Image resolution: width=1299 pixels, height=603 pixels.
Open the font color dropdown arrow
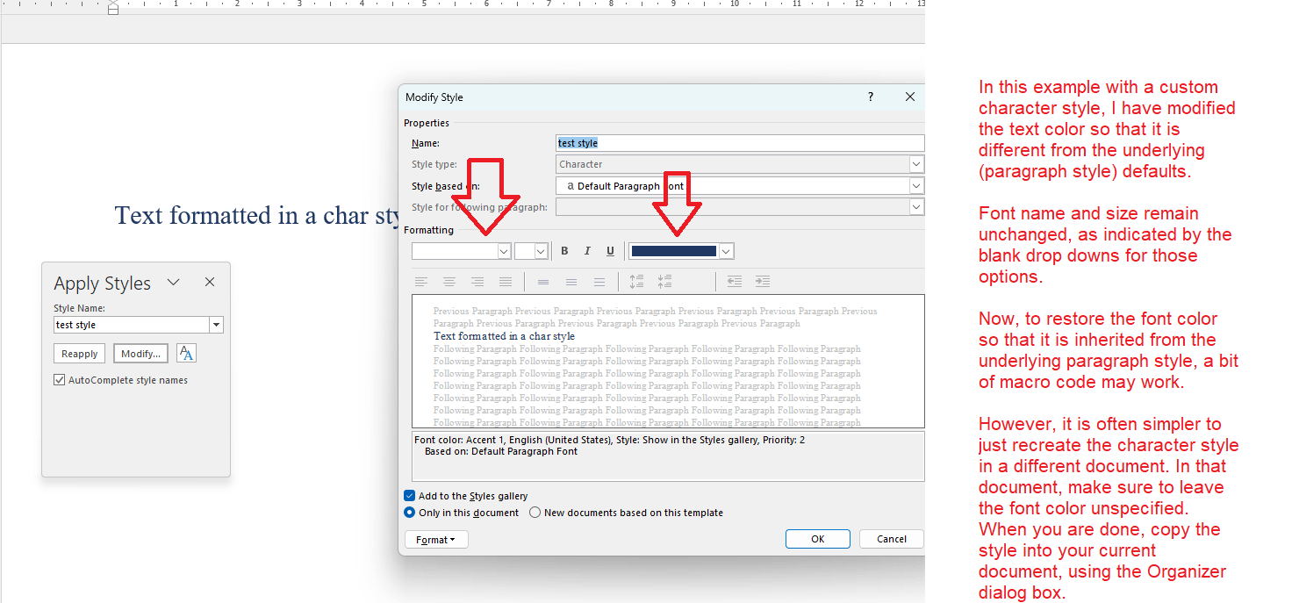click(726, 251)
